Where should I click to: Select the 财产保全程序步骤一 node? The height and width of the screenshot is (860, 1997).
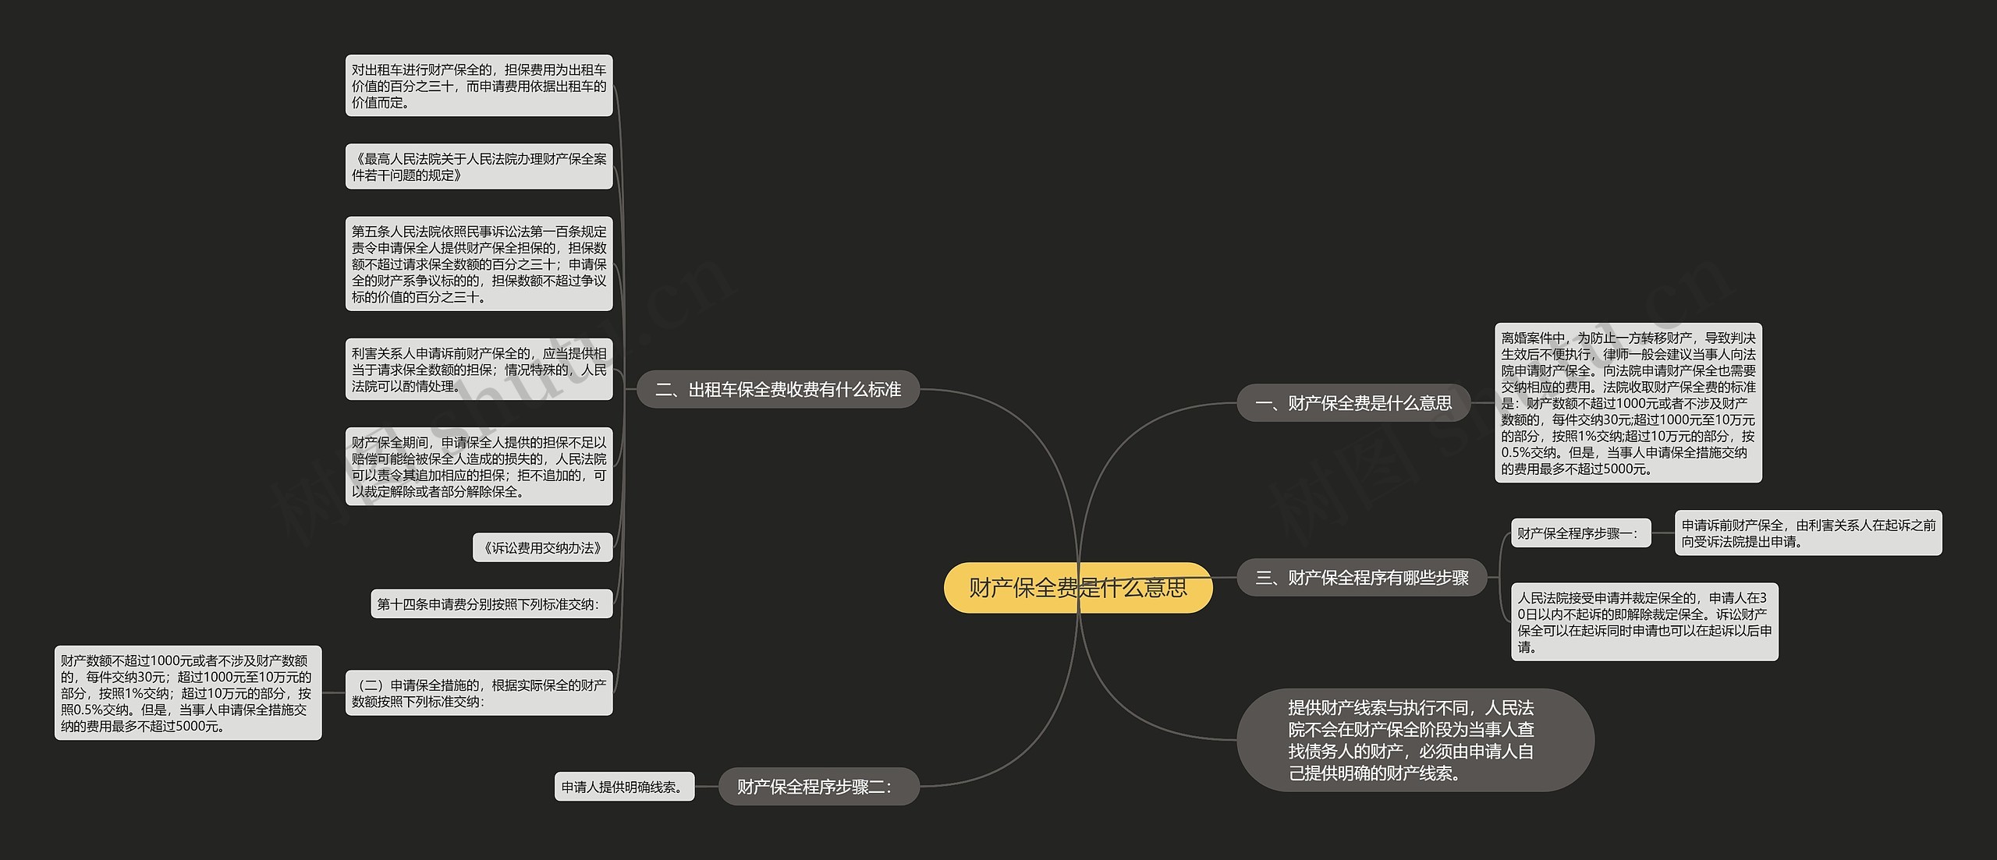[x=1581, y=533]
